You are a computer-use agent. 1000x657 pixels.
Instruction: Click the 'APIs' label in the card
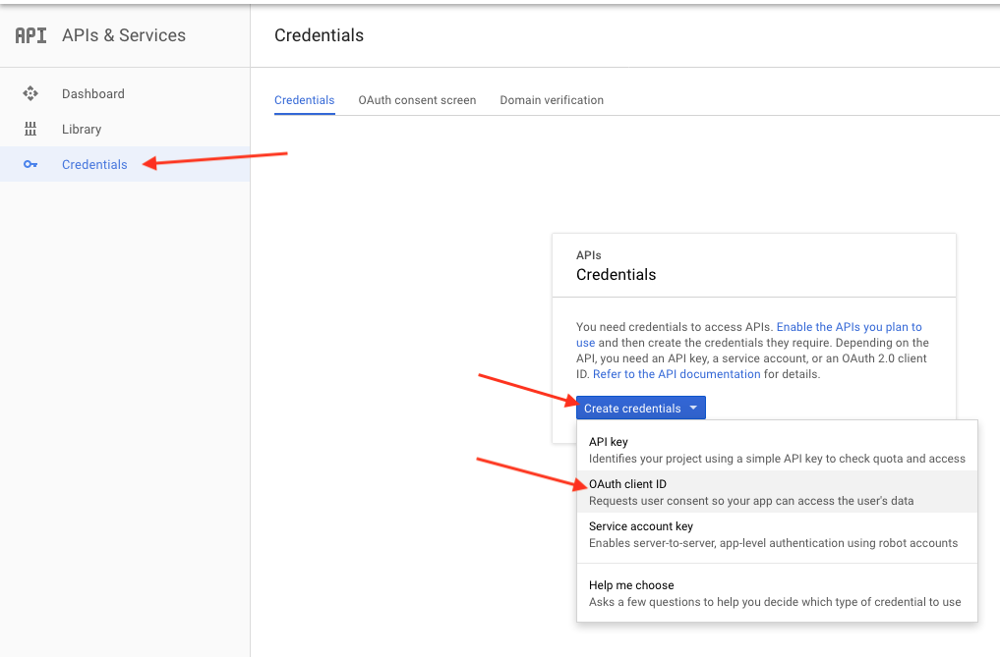click(589, 255)
